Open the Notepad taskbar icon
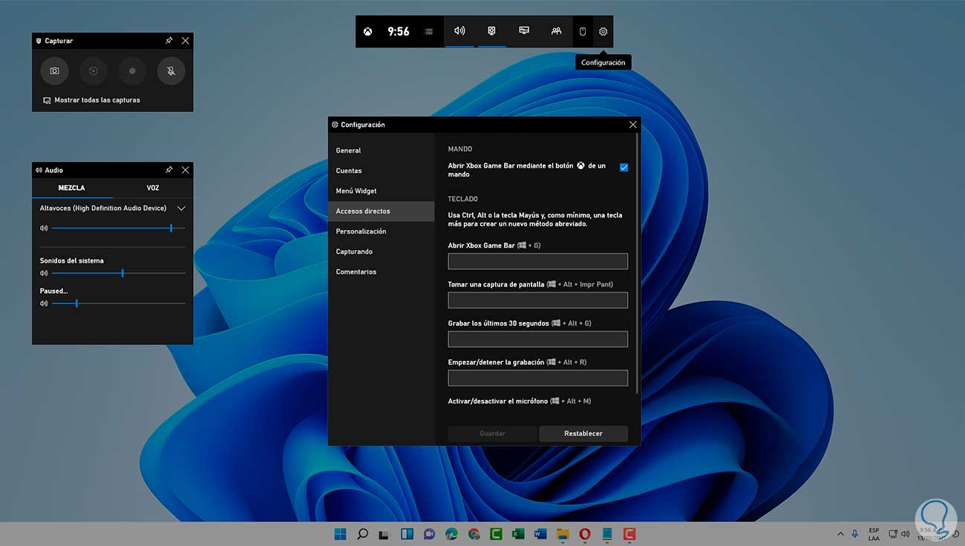 (x=607, y=534)
